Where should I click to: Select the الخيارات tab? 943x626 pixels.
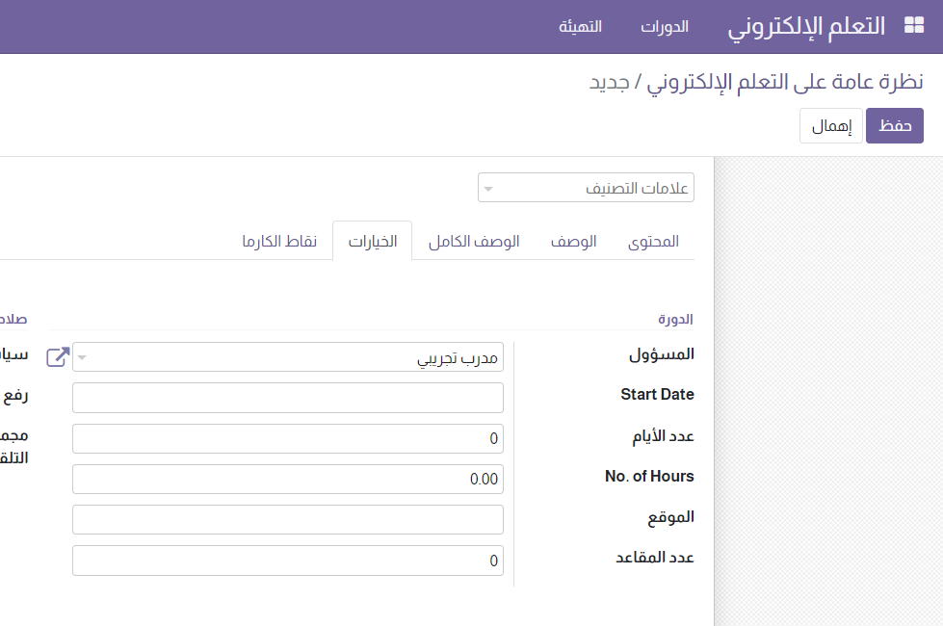click(372, 242)
